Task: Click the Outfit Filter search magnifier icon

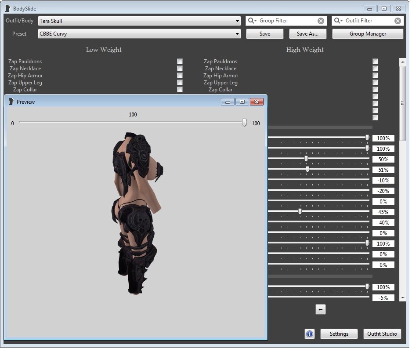Action: 339,21
